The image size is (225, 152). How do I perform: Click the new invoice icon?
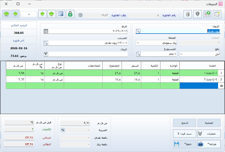click(x=217, y=14)
